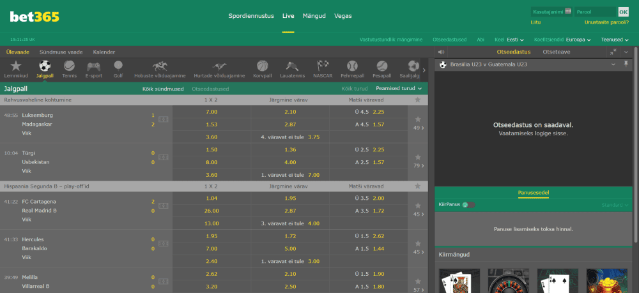The image size is (639, 293).
Task: Favourite the FC Cartagena v Real Madrid B star
Action: (418, 206)
